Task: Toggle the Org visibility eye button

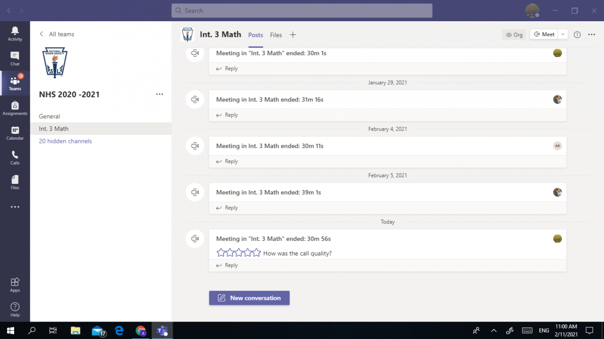Action: [514, 34]
